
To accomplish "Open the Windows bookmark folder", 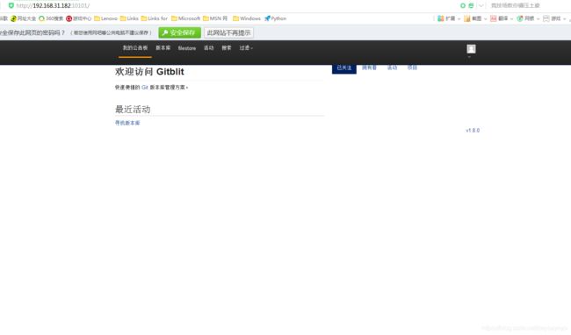I will [247, 18].
